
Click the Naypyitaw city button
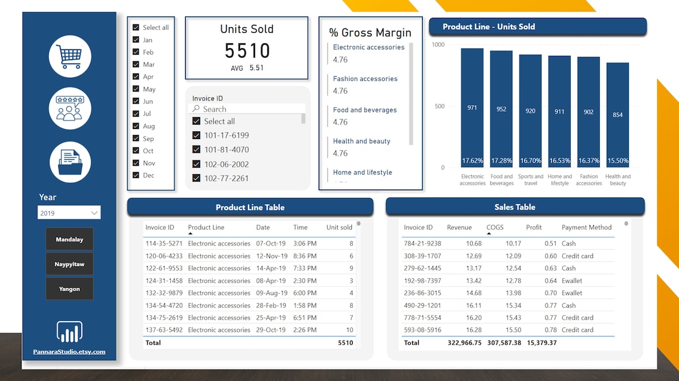(x=69, y=264)
